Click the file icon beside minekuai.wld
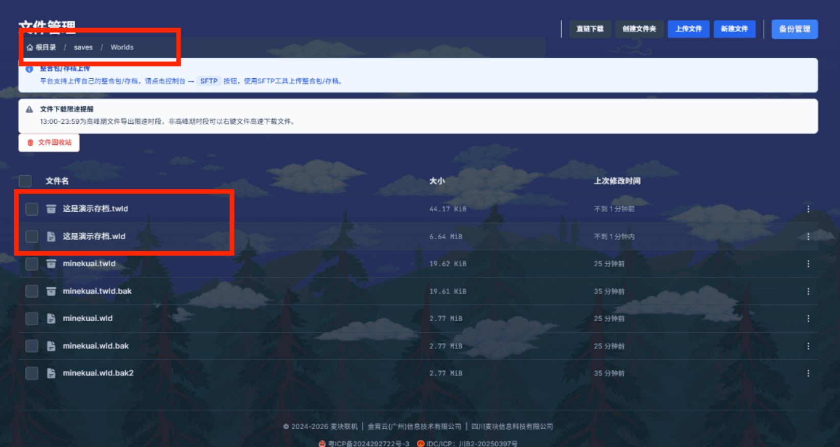This screenshot has height=447, width=840. click(51, 318)
